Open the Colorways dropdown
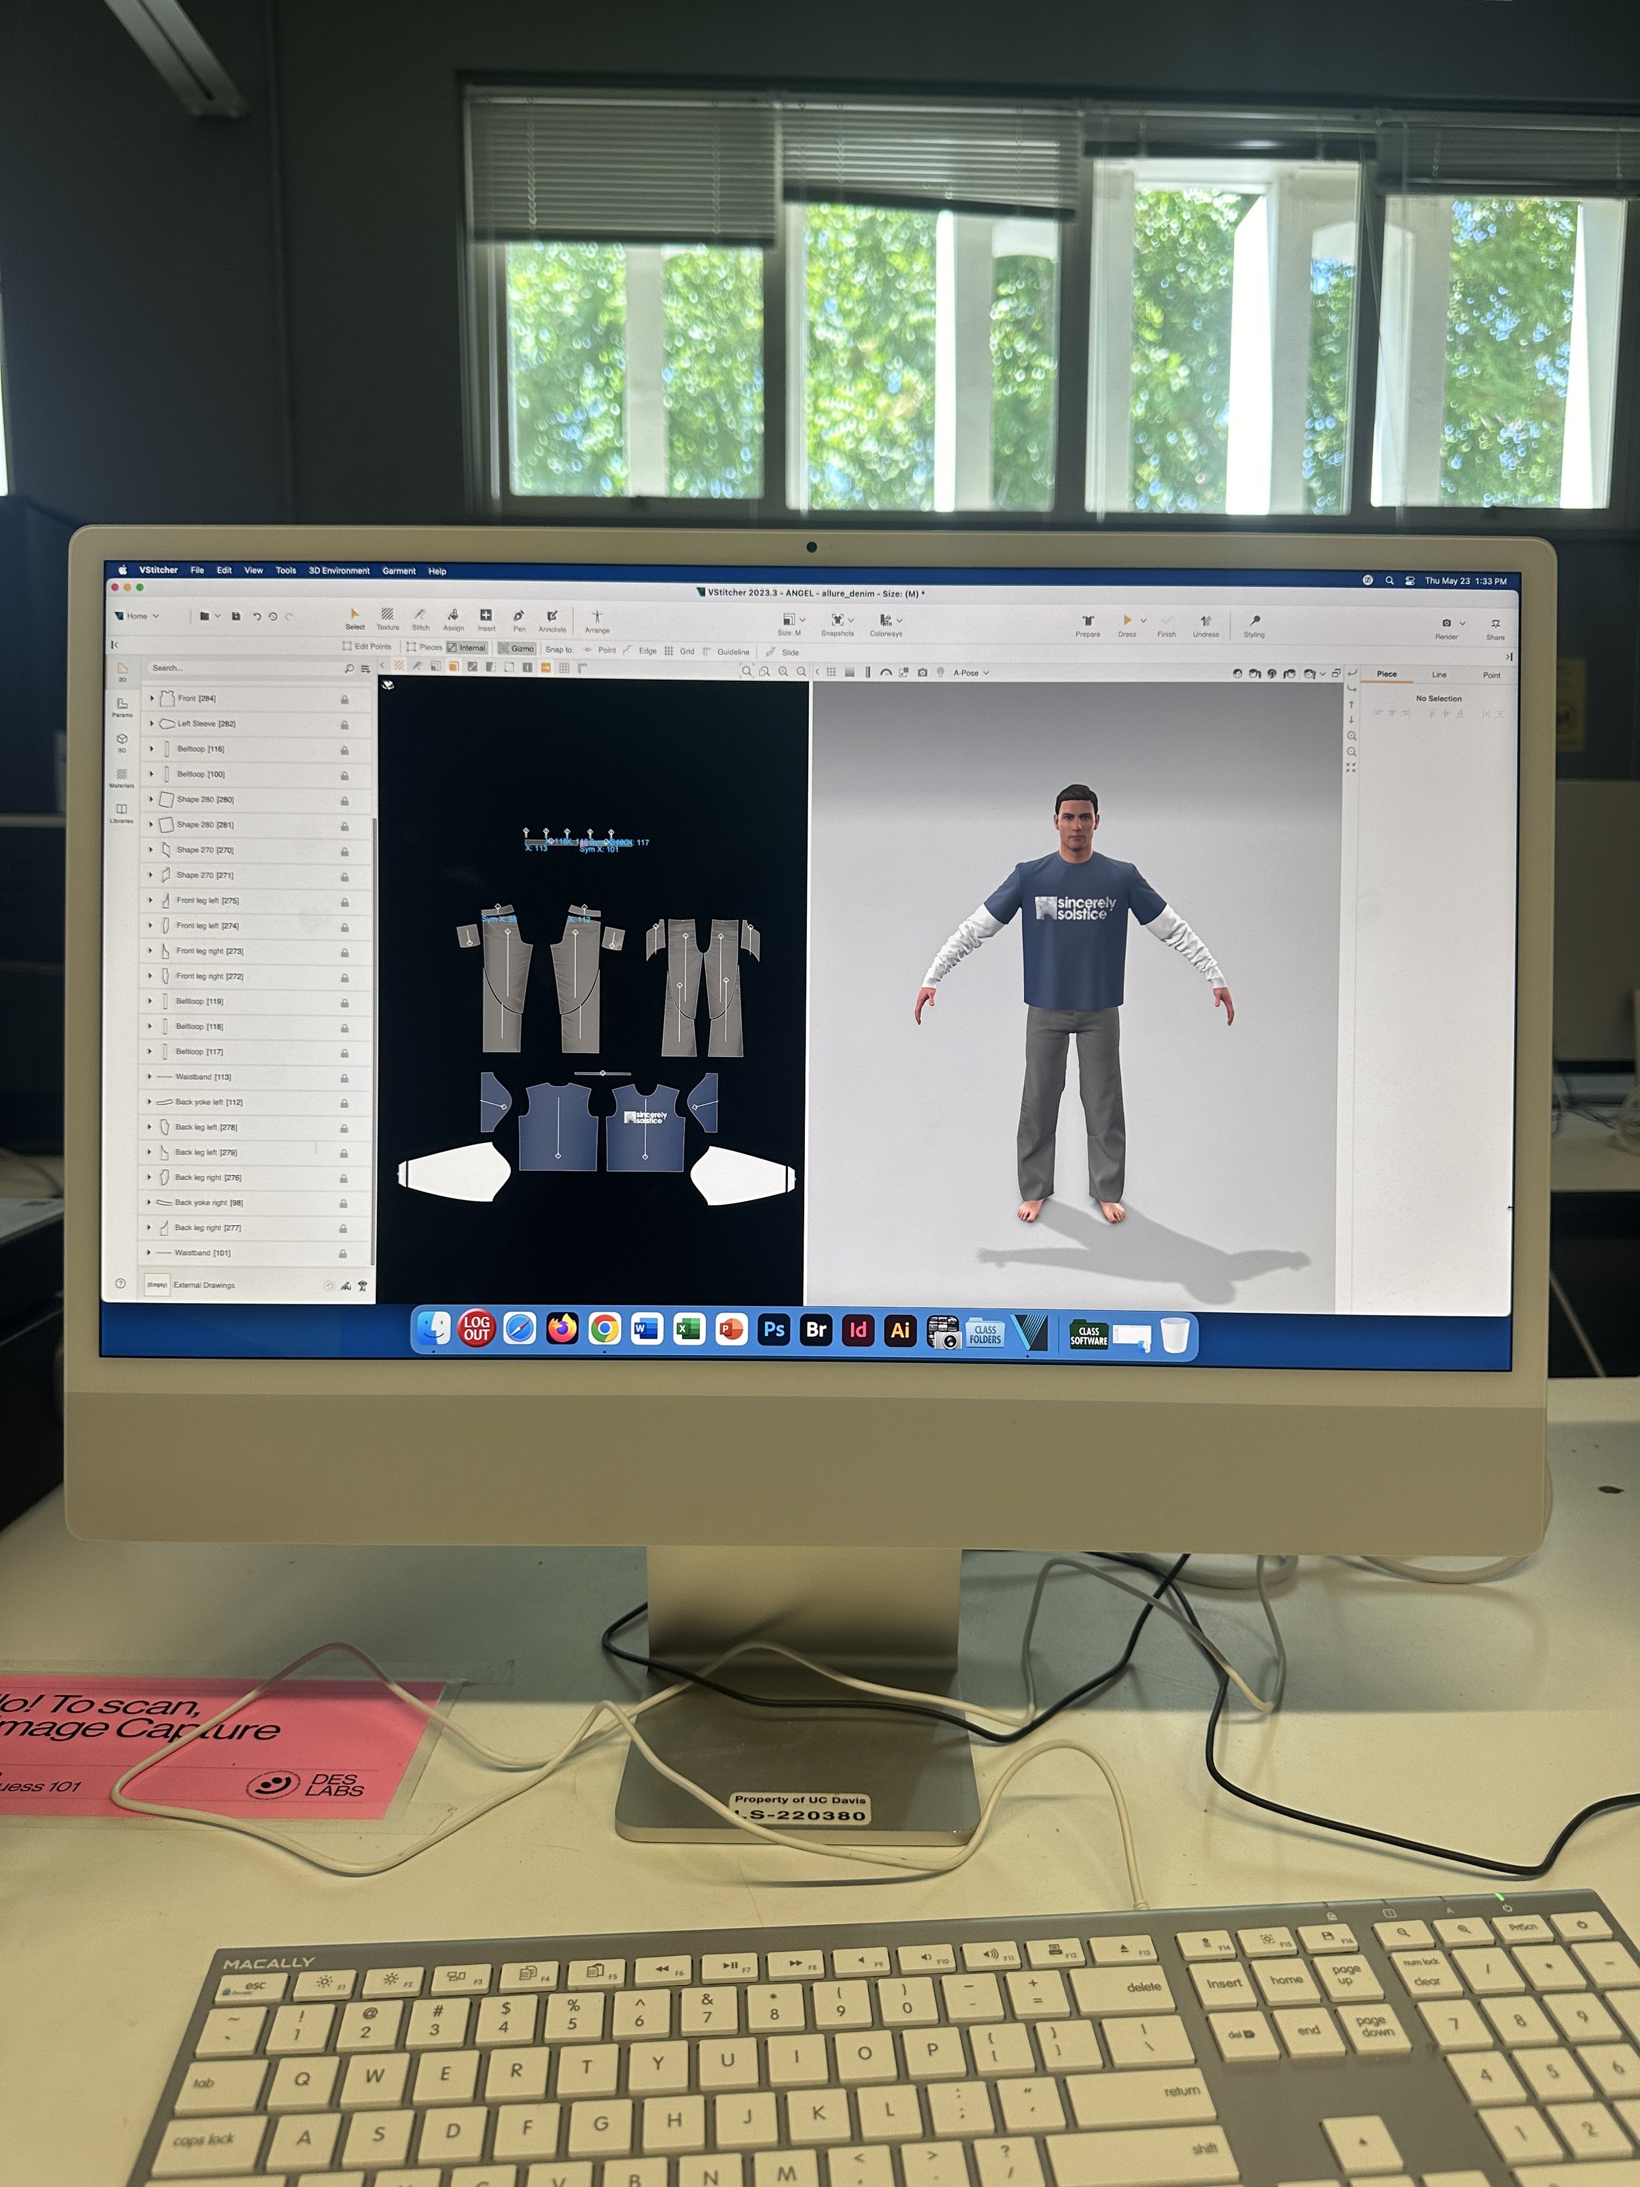Viewport: 1640px width, 2187px height. point(889,622)
